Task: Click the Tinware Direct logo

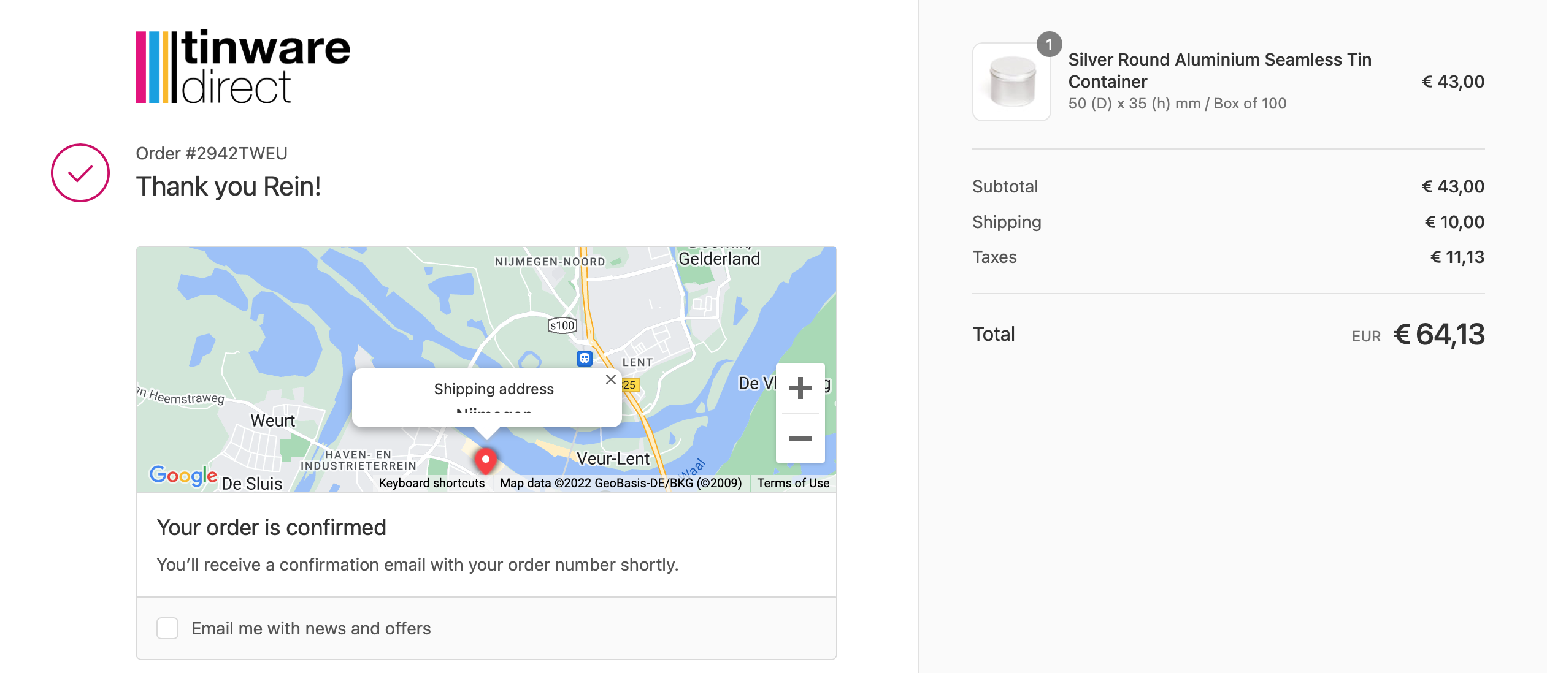Action: click(x=243, y=67)
